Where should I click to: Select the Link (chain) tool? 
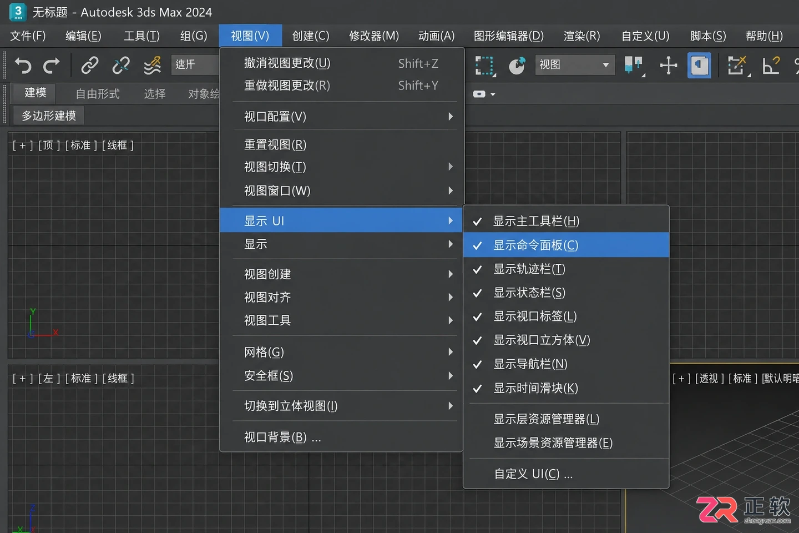click(90, 65)
